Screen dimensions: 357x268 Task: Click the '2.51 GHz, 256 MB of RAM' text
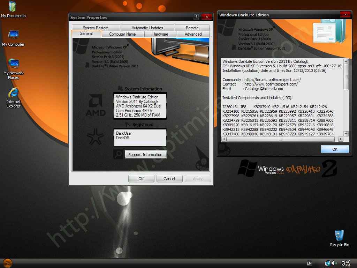point(138,115)
